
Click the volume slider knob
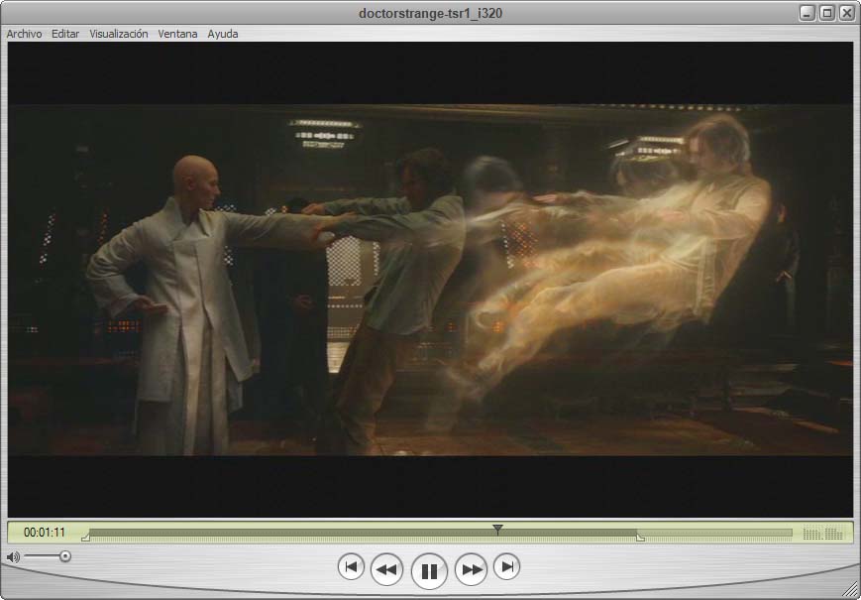(x=65, y=556)
